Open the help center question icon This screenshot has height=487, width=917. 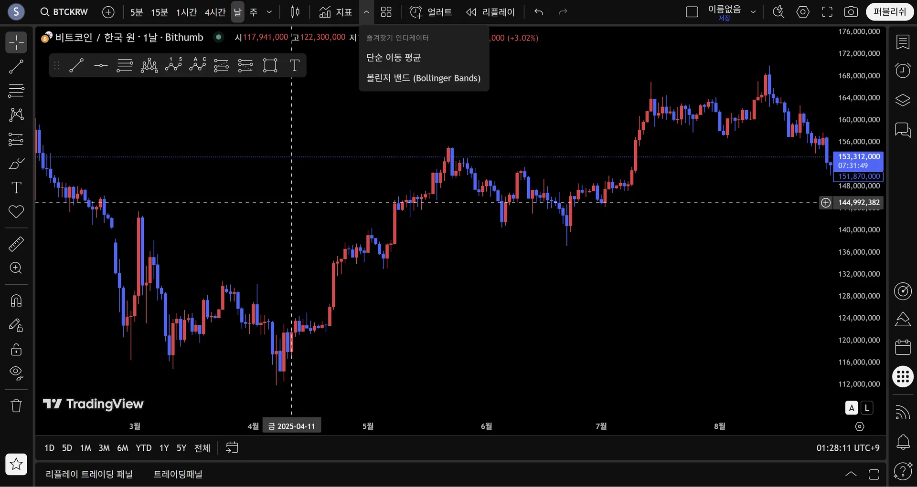[x=903, y=471]
